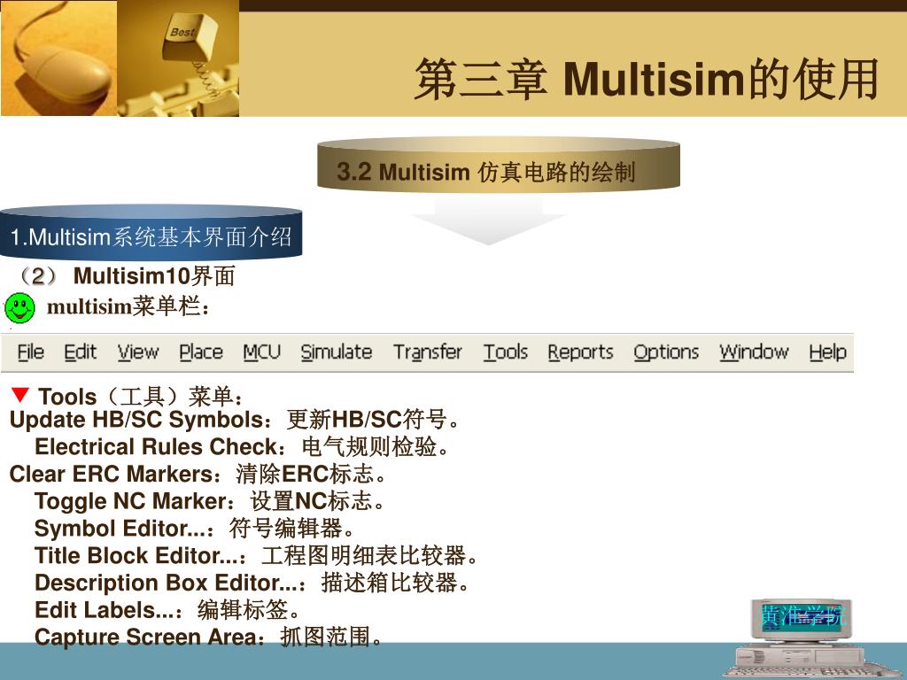This screenshot has width=907, height=680.
Task: Open the Simulate menu
Action: tap(336, 352)
